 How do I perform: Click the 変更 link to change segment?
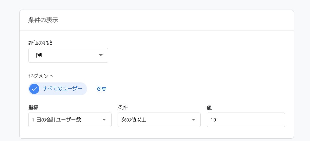coord(102,89)
